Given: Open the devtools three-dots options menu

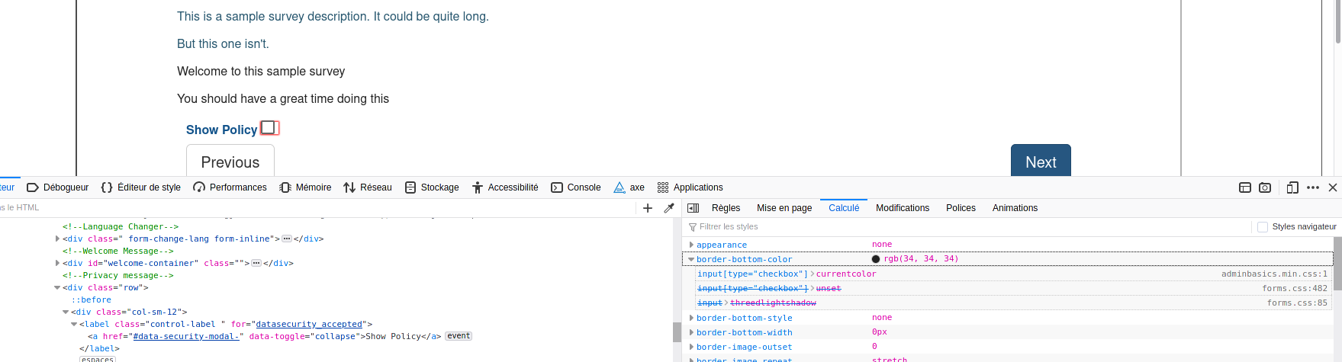Looking at the screenshot, I should (1313, 187).
